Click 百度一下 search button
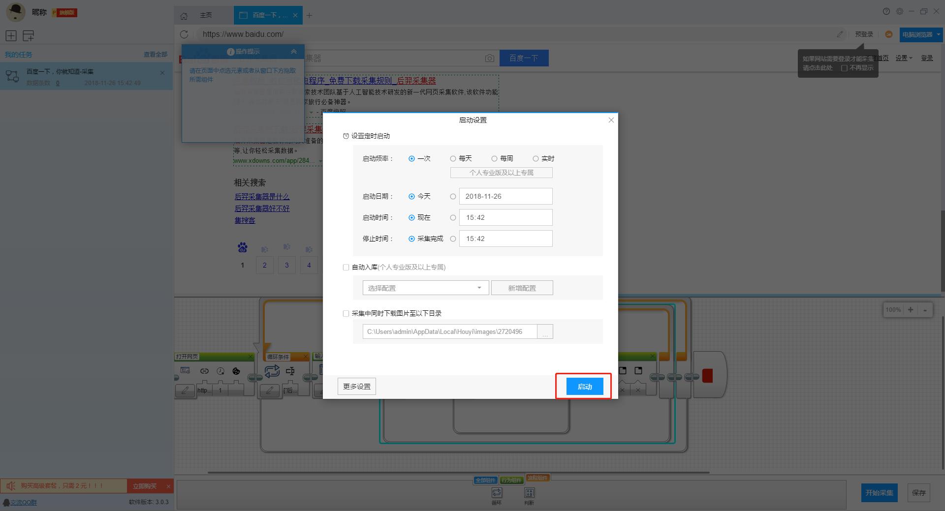945x511 pixels. (524, 58)
